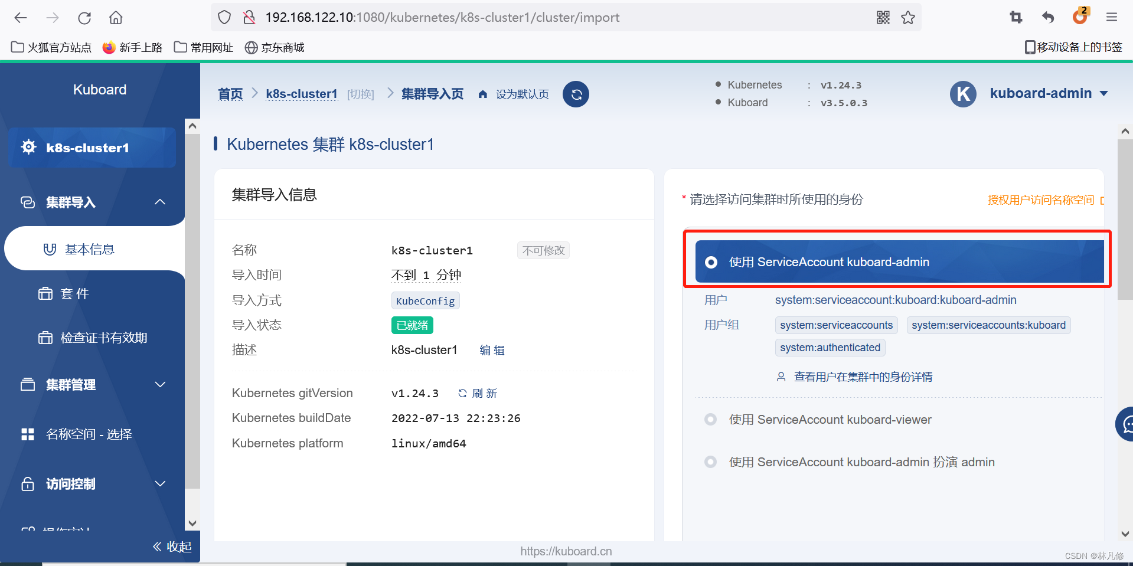This screenshot has width=1133, height=566.
Task: Open 授权用户访问名称空间 link
Action: 1041,200
